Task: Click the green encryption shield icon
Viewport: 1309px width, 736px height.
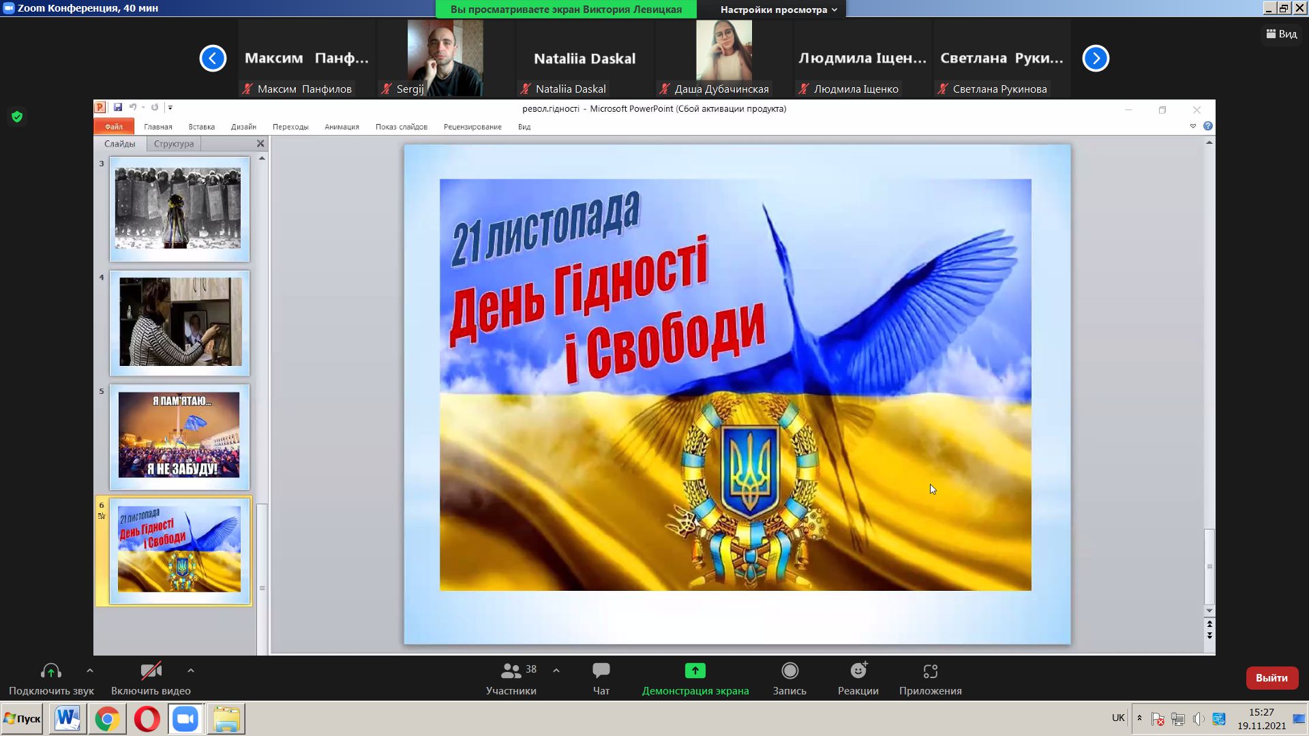Action: [17, 117]
